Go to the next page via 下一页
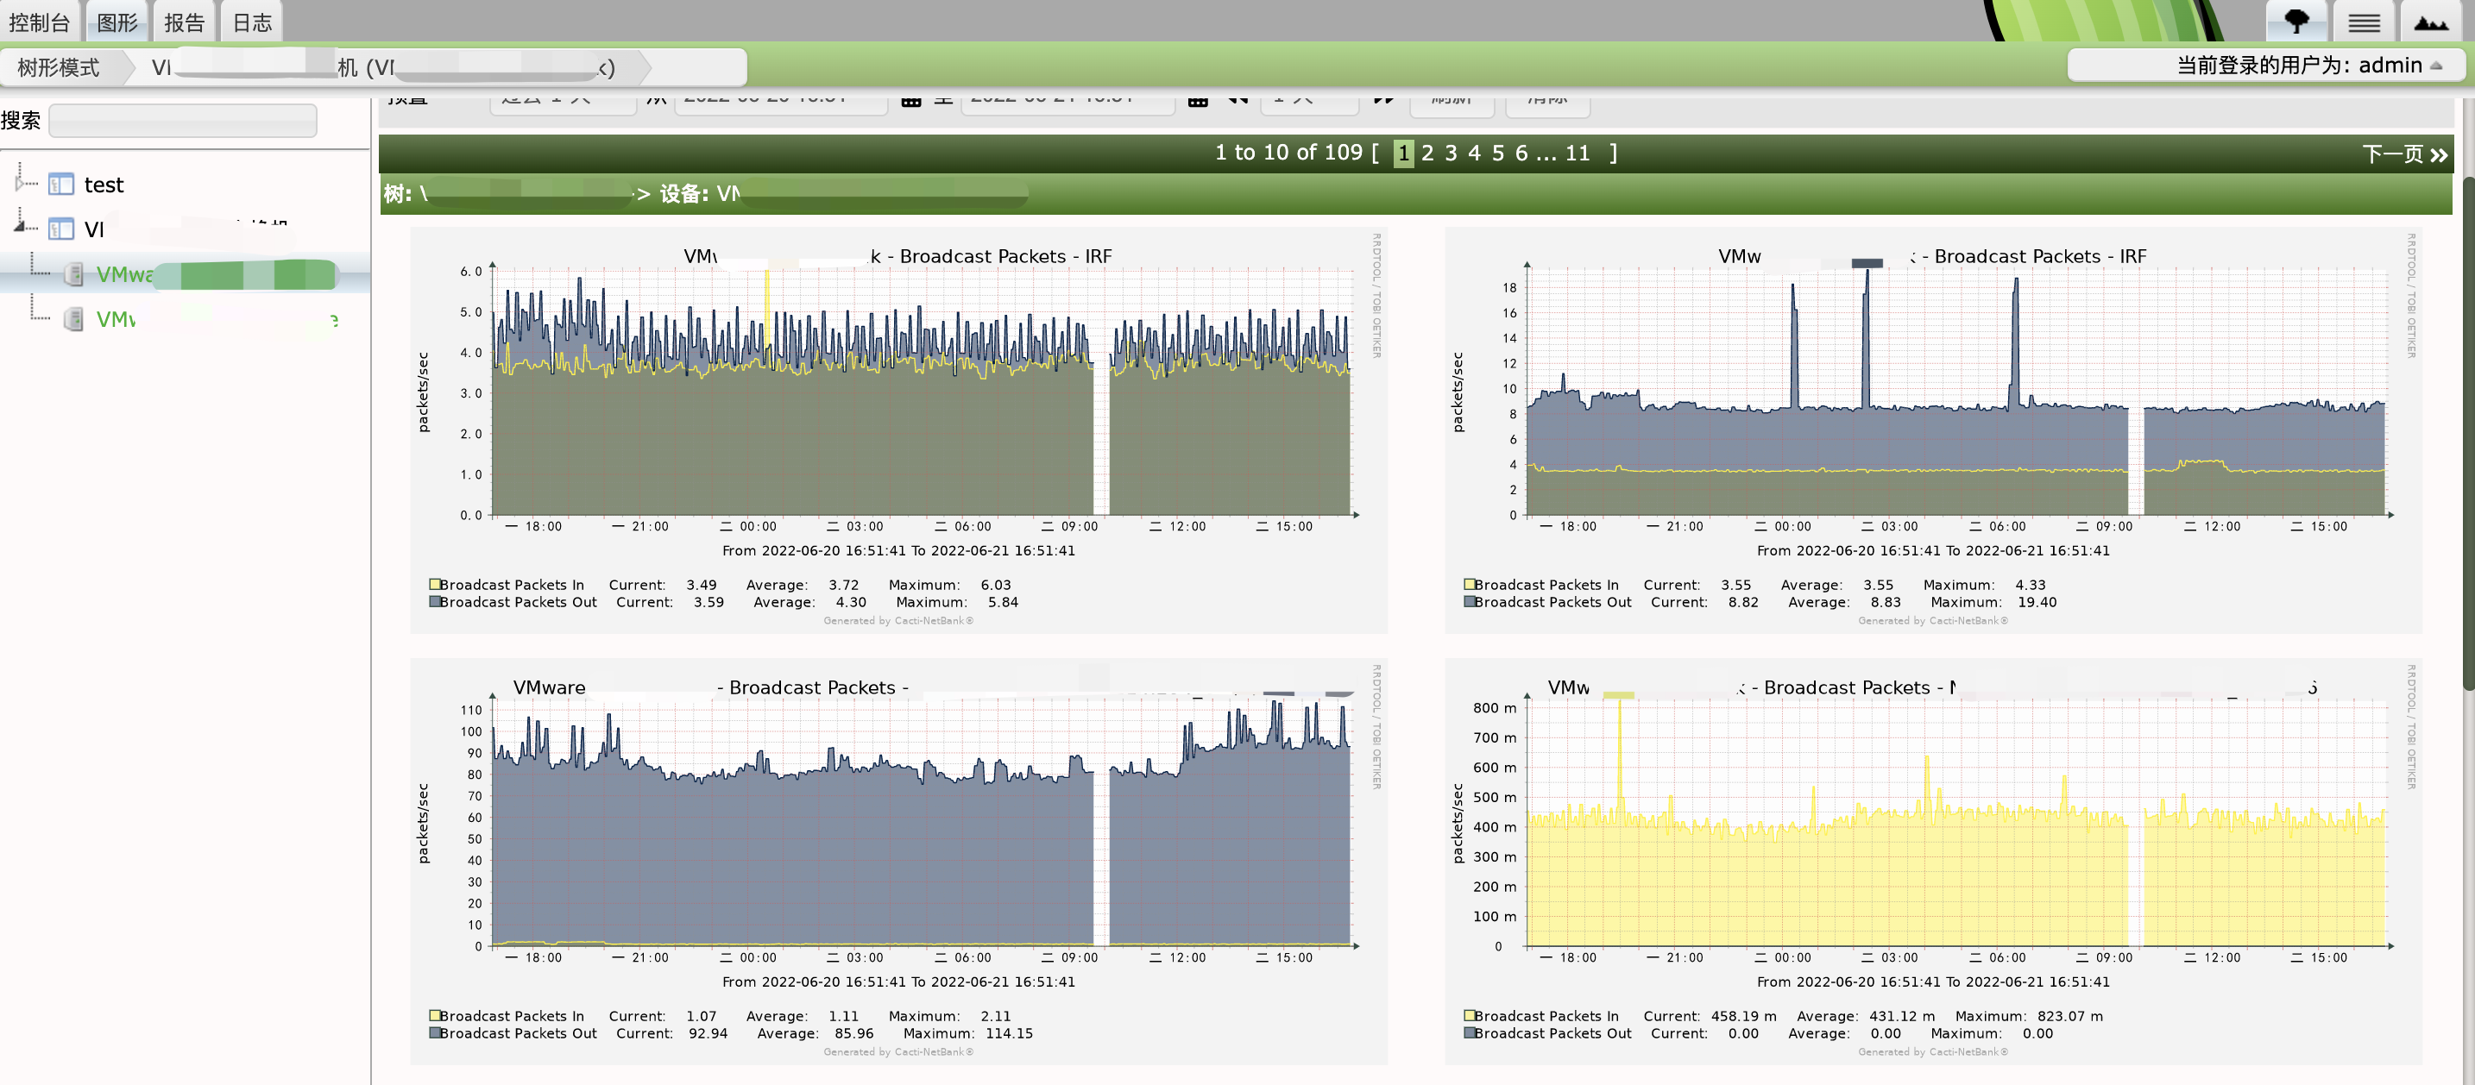Screen dimensions: 2475x1085 [2402, 154]
